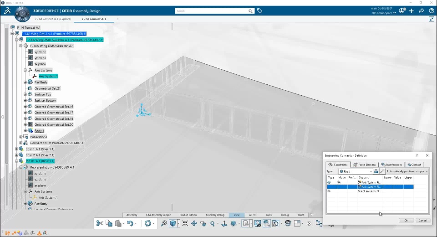Open the Tools toolbar tab
The image size is (437, 237).
[269, 215]
